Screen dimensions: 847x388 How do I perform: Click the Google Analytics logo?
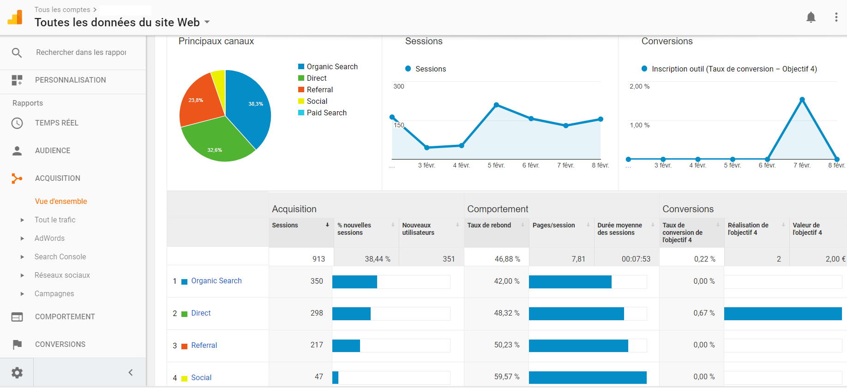click(15, 17)
